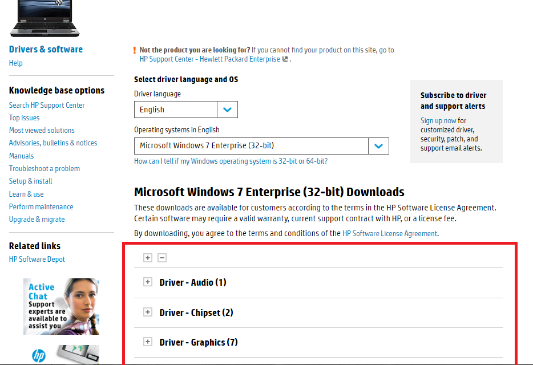
Task: Expand all driver categories with plus icon
Action: (148, 258)
